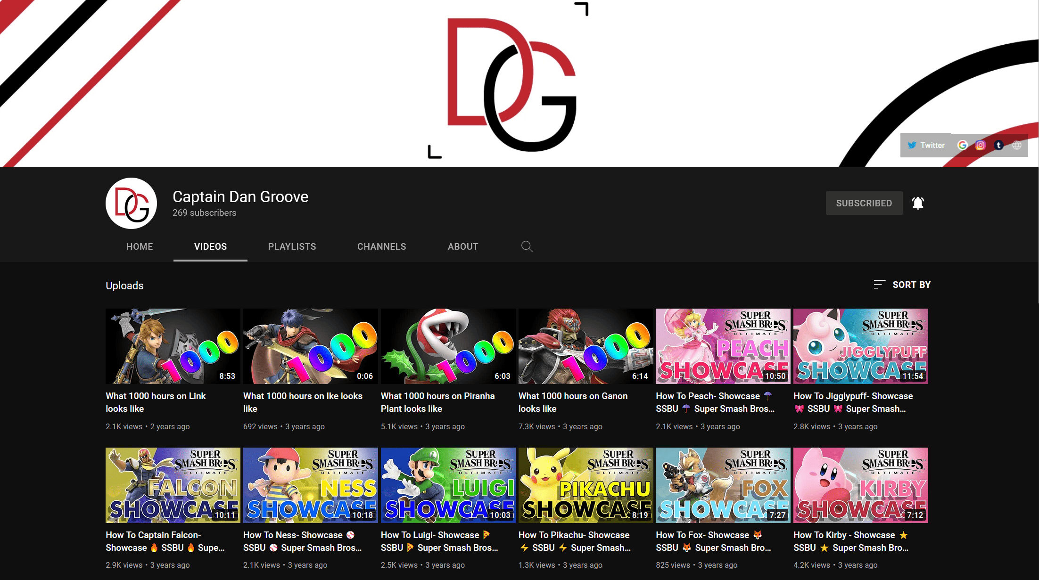Open the SORT BY dropdown
Screen dimensions: 1039x580
click(x=902, y=285)
